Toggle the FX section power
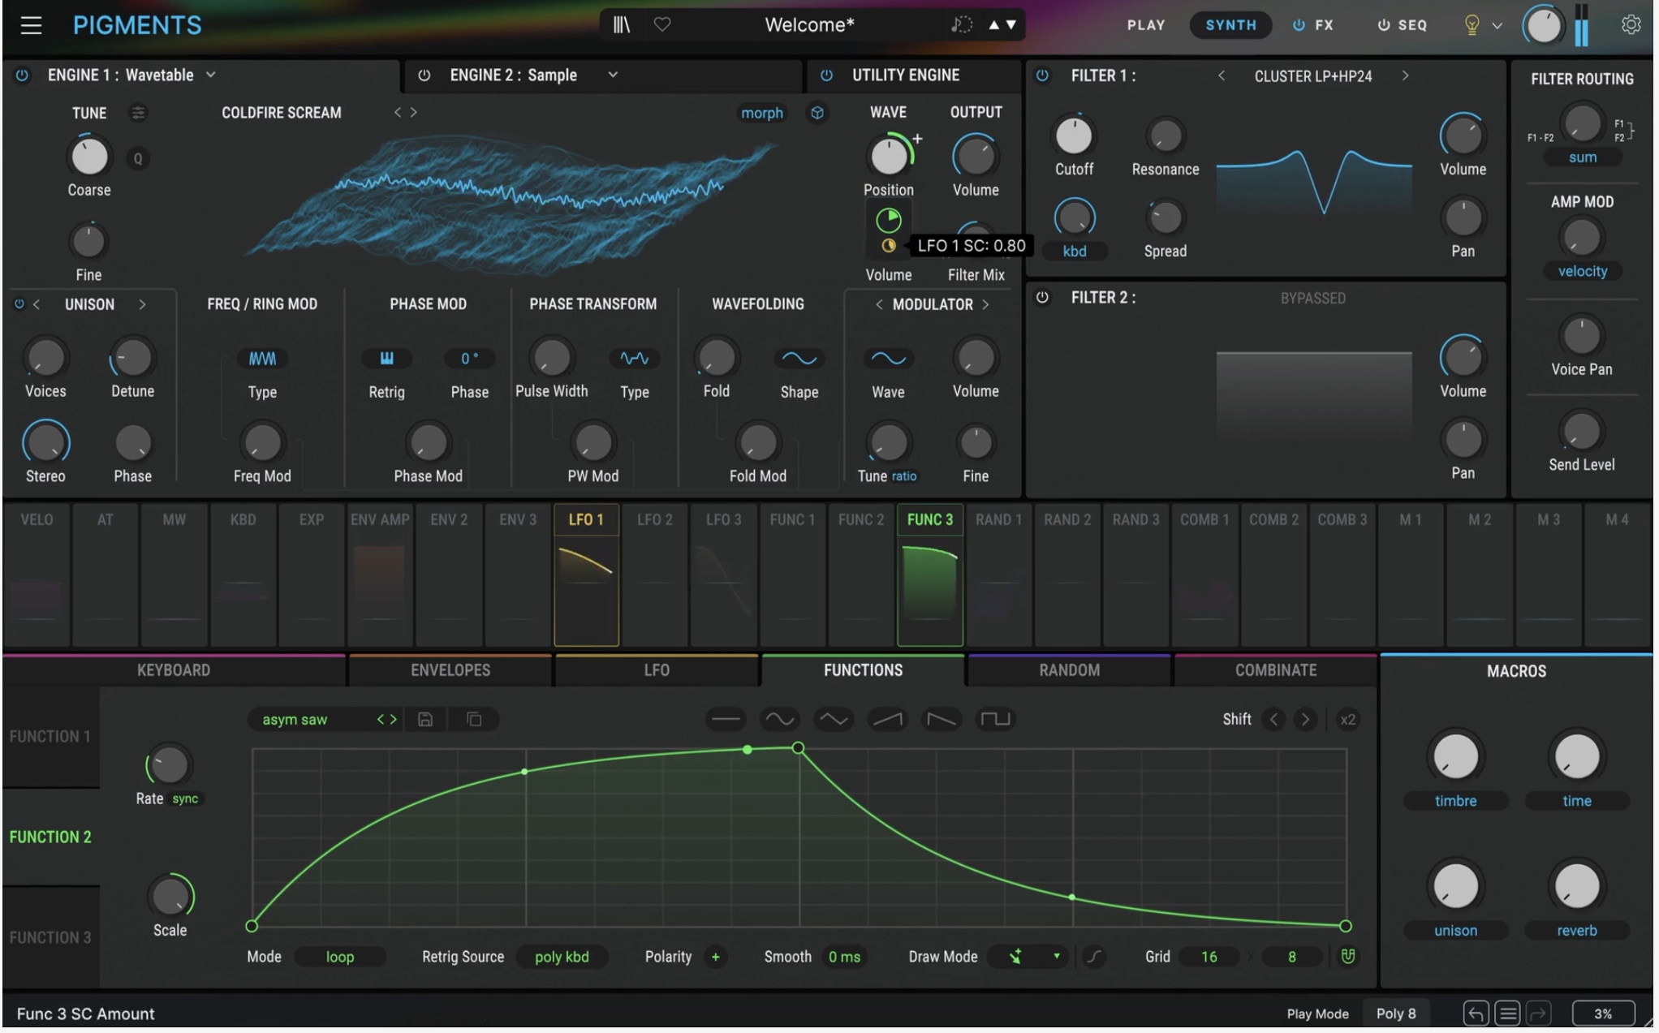 [1299, 25]
